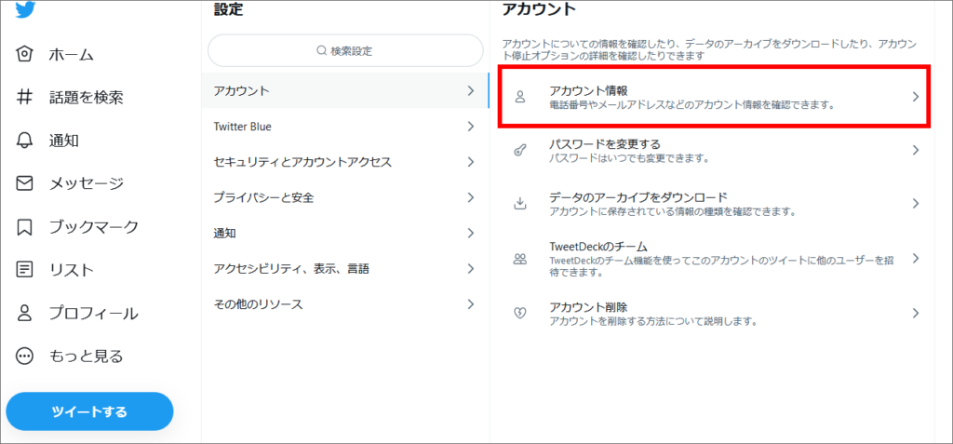
Task: Select セキュリティとアカウントアクセス
Action: 345,162
